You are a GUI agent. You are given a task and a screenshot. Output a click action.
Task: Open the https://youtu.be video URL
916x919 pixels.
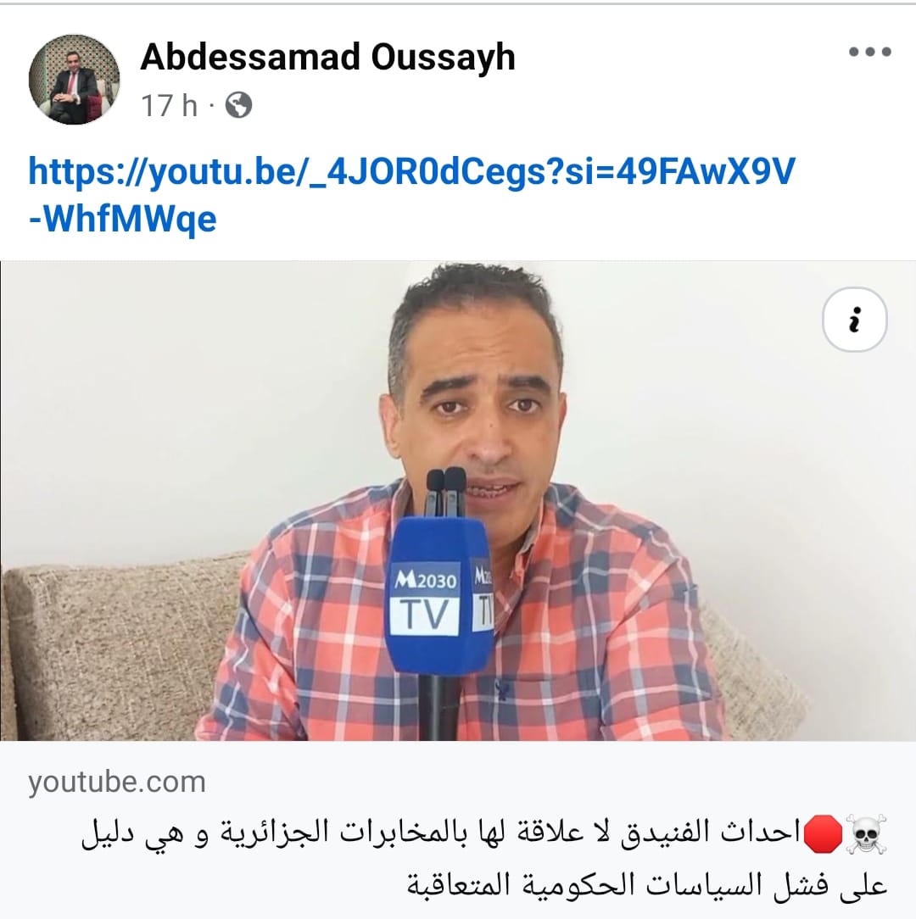pos(411,171)
